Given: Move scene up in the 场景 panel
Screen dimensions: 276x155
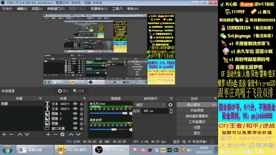Looking at the screenshot, I should 20,134.
